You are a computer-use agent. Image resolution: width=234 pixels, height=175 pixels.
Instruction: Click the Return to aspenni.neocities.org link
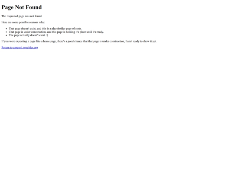click(19, 48)
